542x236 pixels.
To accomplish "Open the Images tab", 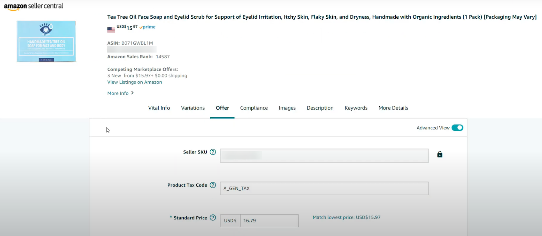I will [287, 108].
